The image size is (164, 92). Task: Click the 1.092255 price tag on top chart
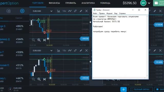click(x=85, y=39)
